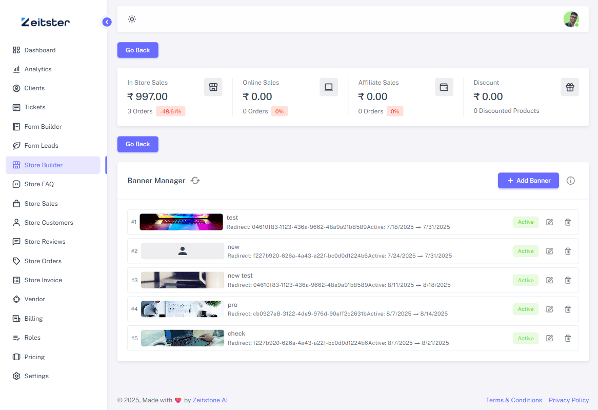The width and height of the screenshot is (598, 410).
Task: Click the 'test' banner laptop thumbnail
Action: pyautogui.click(x=181, y=222)
